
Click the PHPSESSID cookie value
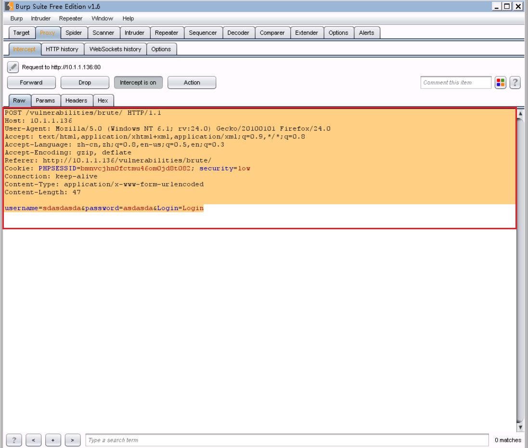pyautogui.click(x=135, y=169)
